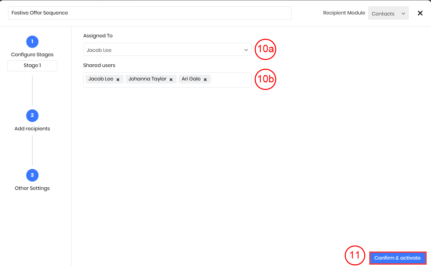Click Confirm & activate button

point(398,258)
